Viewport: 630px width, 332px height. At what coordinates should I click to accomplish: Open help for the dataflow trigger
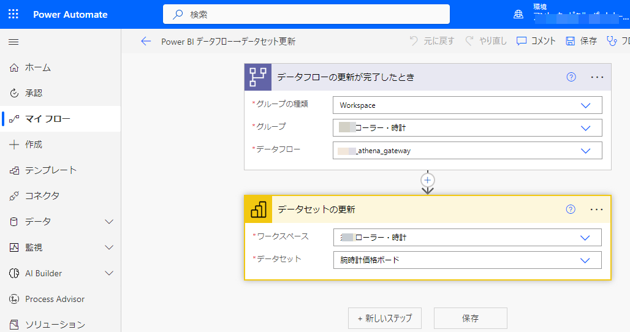[x=571, y=77]
